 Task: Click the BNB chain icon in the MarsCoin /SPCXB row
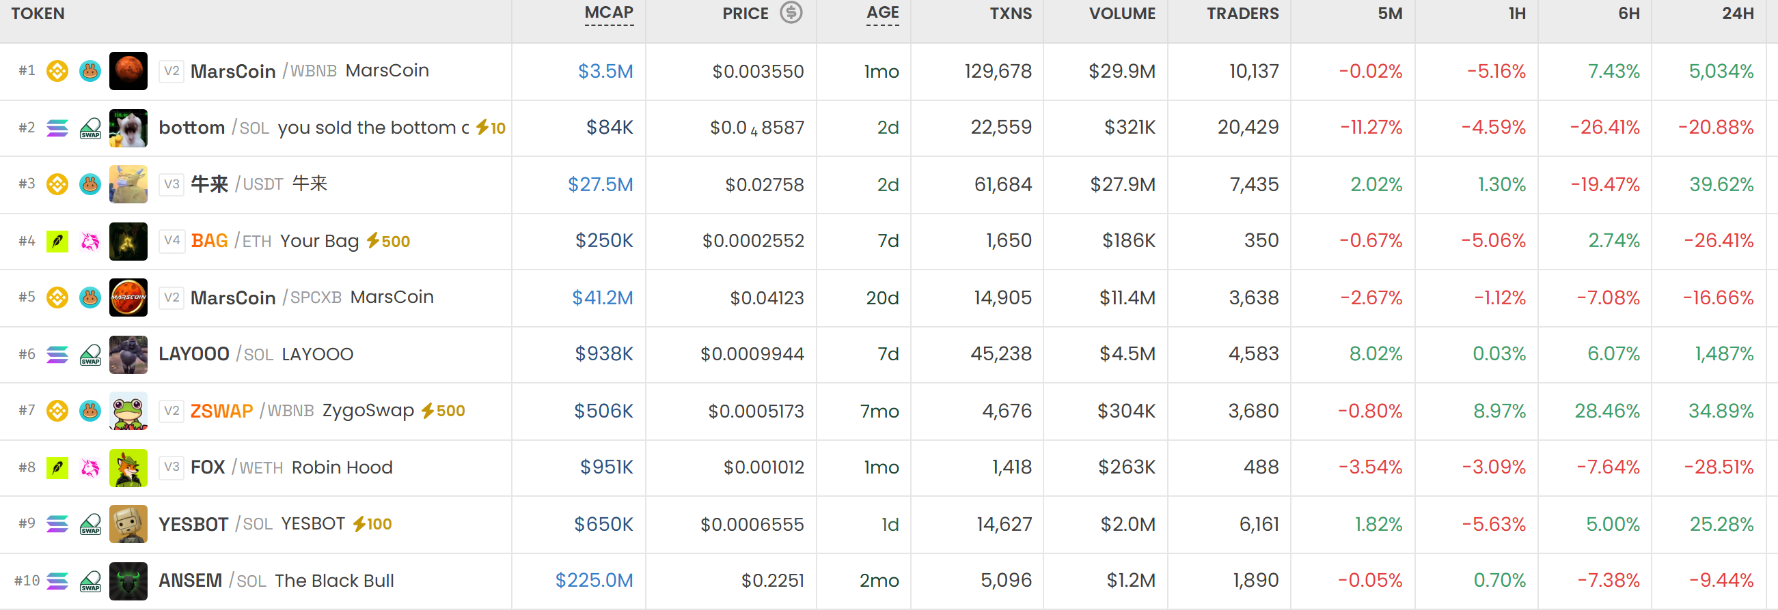click(57, 297)
